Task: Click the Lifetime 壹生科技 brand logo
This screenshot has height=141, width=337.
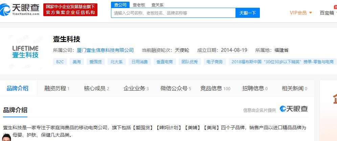Action: click(x=25, y=51)
